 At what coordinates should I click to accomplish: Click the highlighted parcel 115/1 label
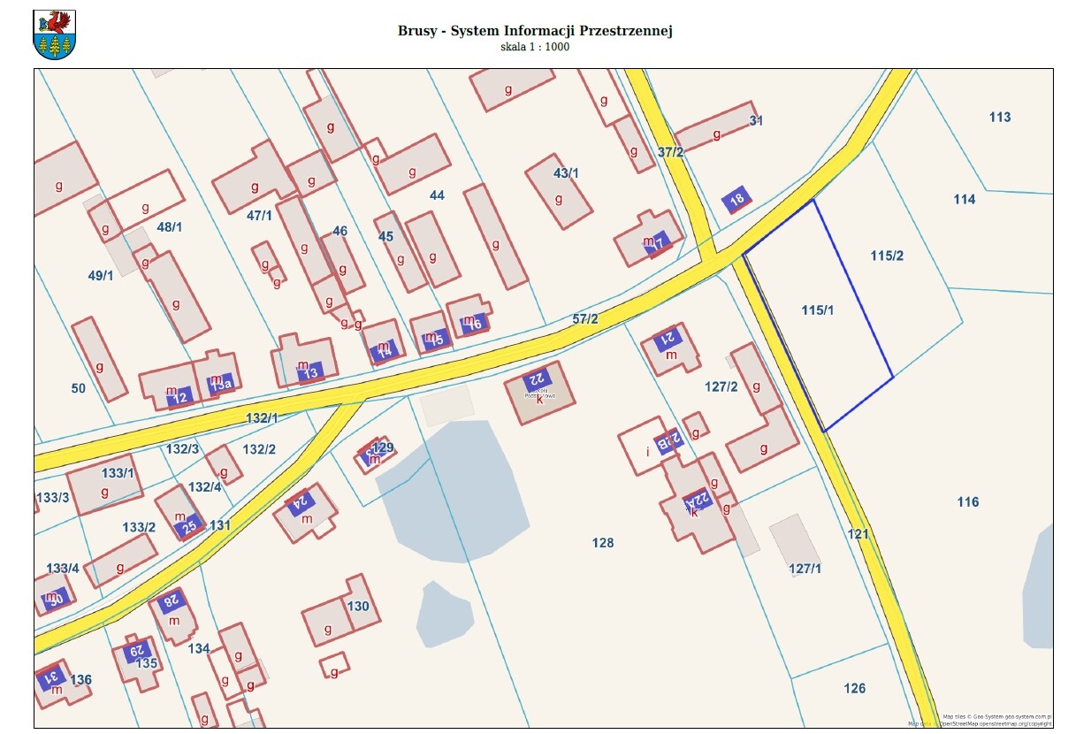(818, 310)
